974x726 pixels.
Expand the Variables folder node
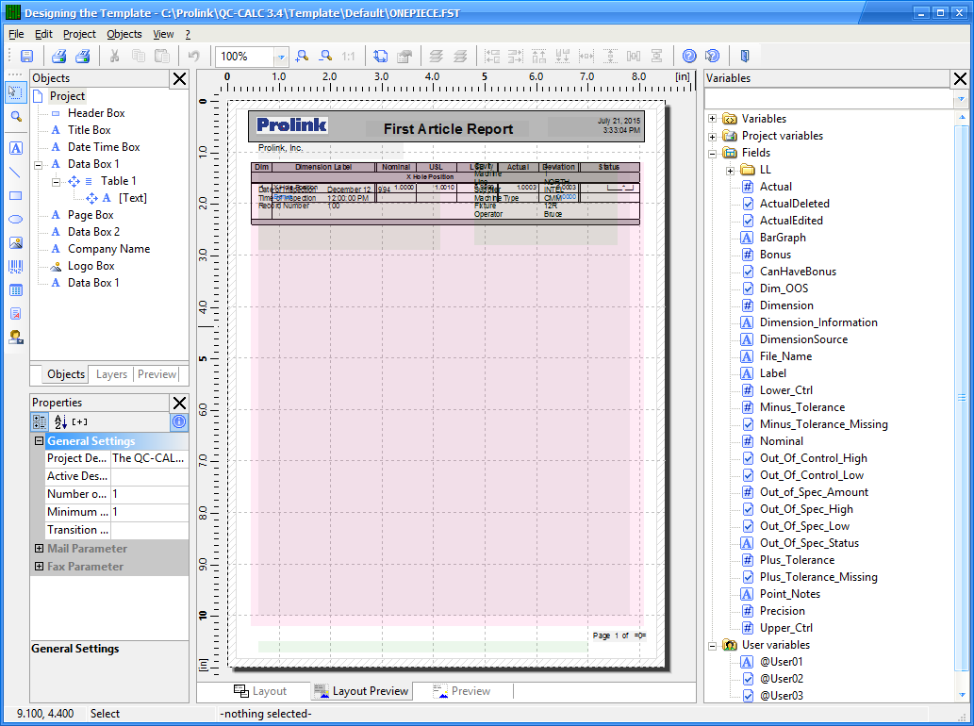pyautogui.click(x=713, y=119)
